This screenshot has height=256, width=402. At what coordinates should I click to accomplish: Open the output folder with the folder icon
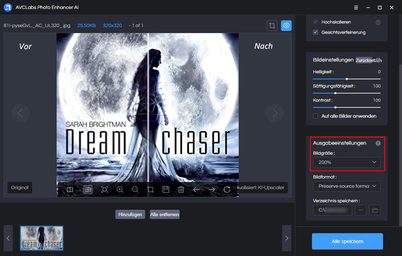click(x=375, y=210)
